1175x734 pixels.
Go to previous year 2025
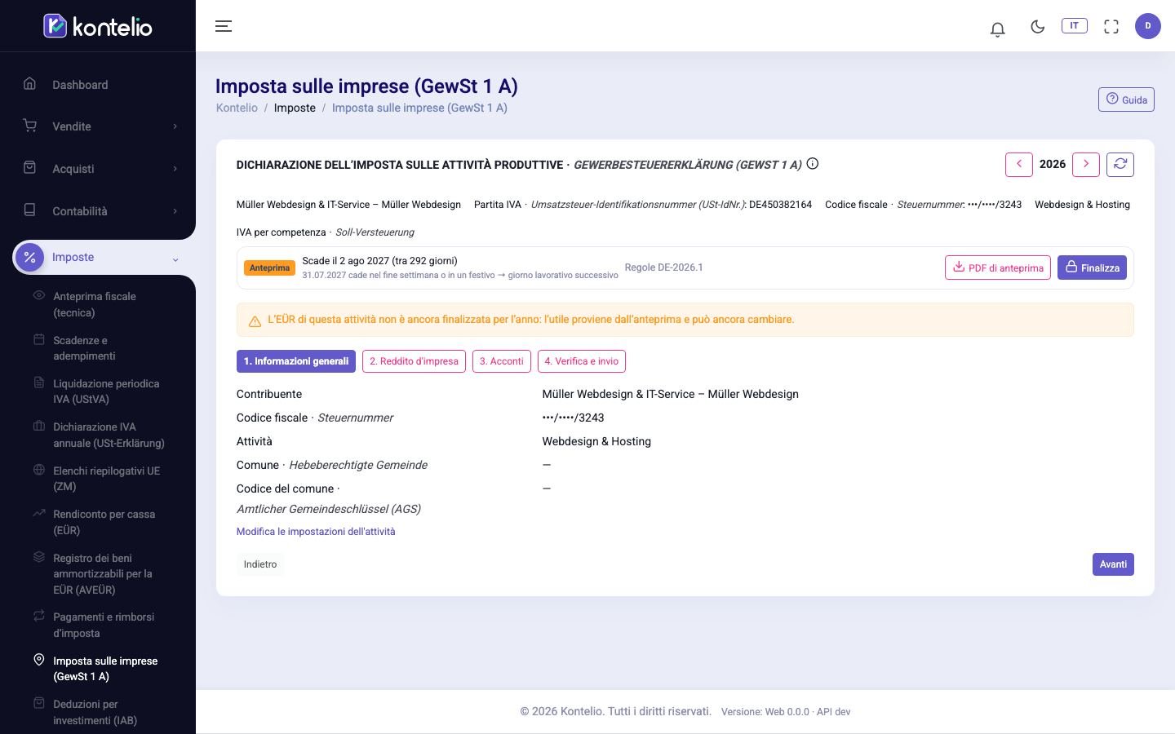(x=1018, y=164)
